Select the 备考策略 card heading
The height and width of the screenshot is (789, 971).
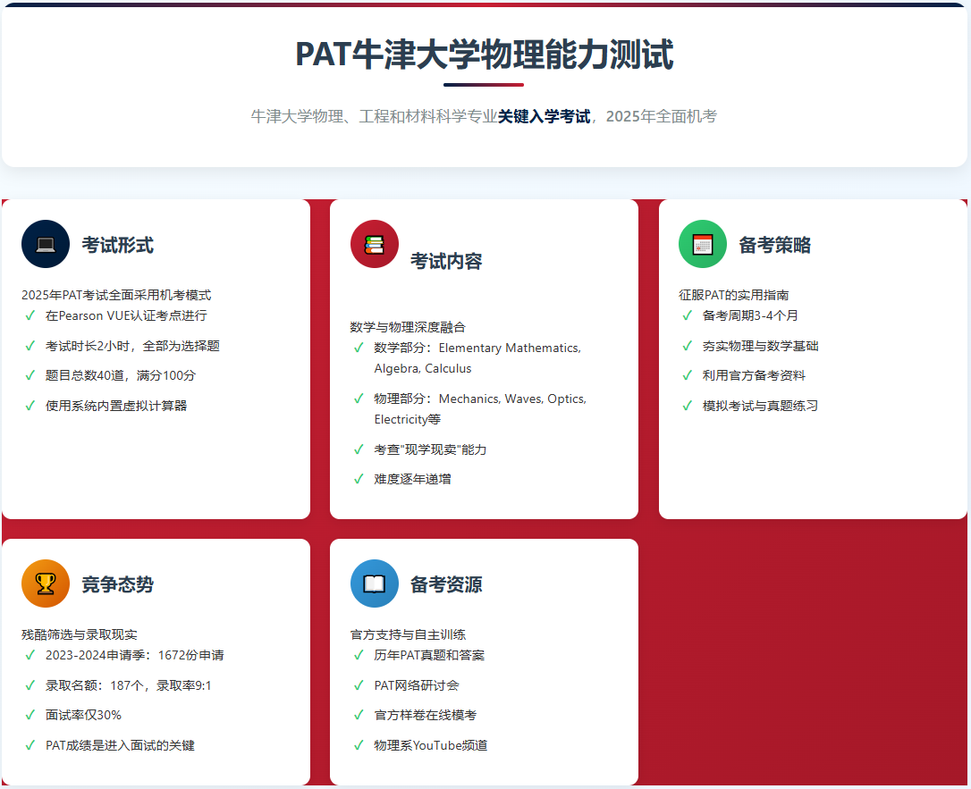point(774,245)
